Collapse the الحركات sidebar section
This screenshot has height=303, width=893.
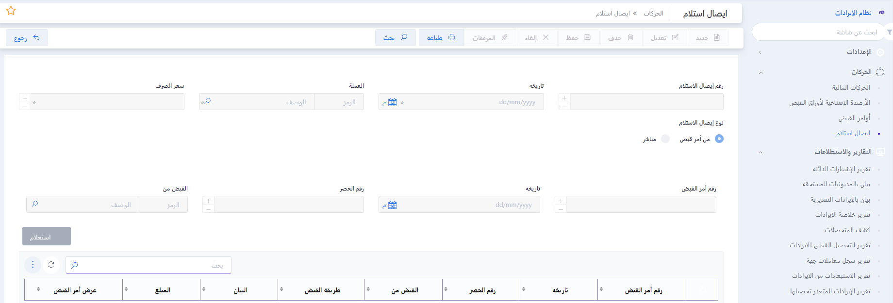821,72
